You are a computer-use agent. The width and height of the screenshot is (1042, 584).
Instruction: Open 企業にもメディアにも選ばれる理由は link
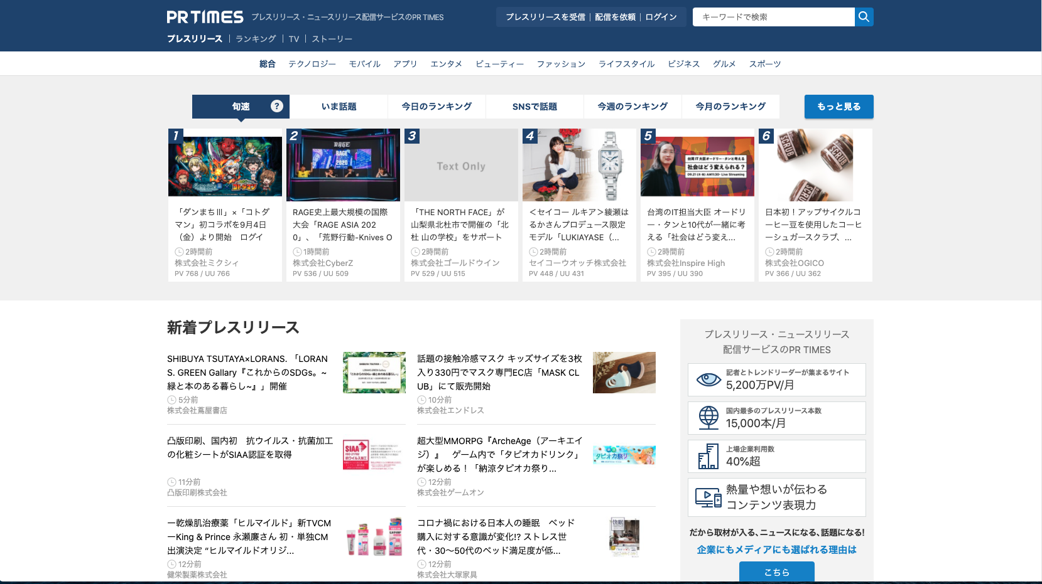point(777,549)
